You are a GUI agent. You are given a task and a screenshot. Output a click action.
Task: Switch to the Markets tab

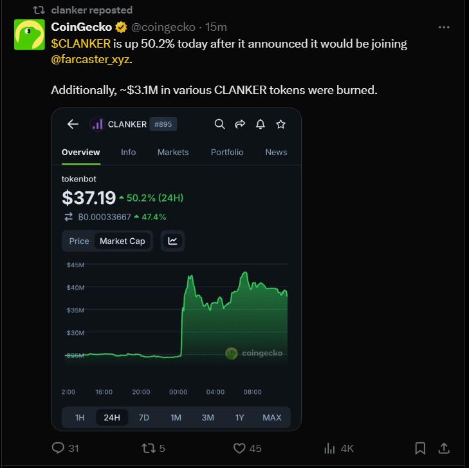(x=173, y=152)
